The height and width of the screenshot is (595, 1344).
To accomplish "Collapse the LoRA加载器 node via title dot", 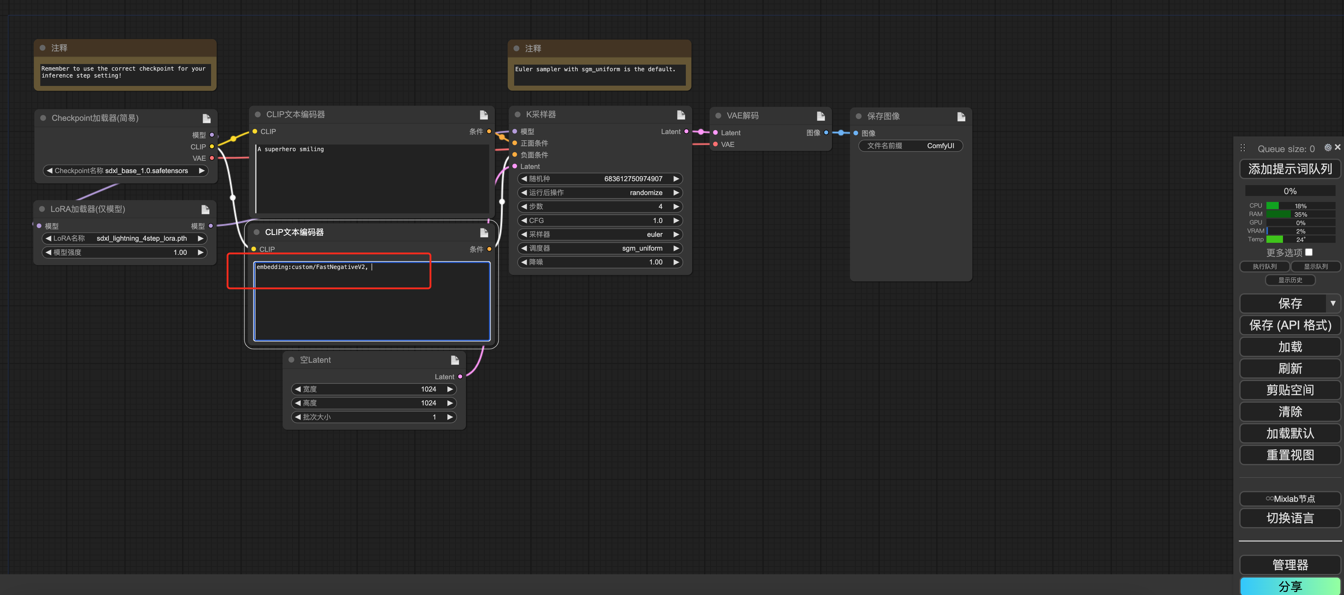I will click(x=42, y=209).
